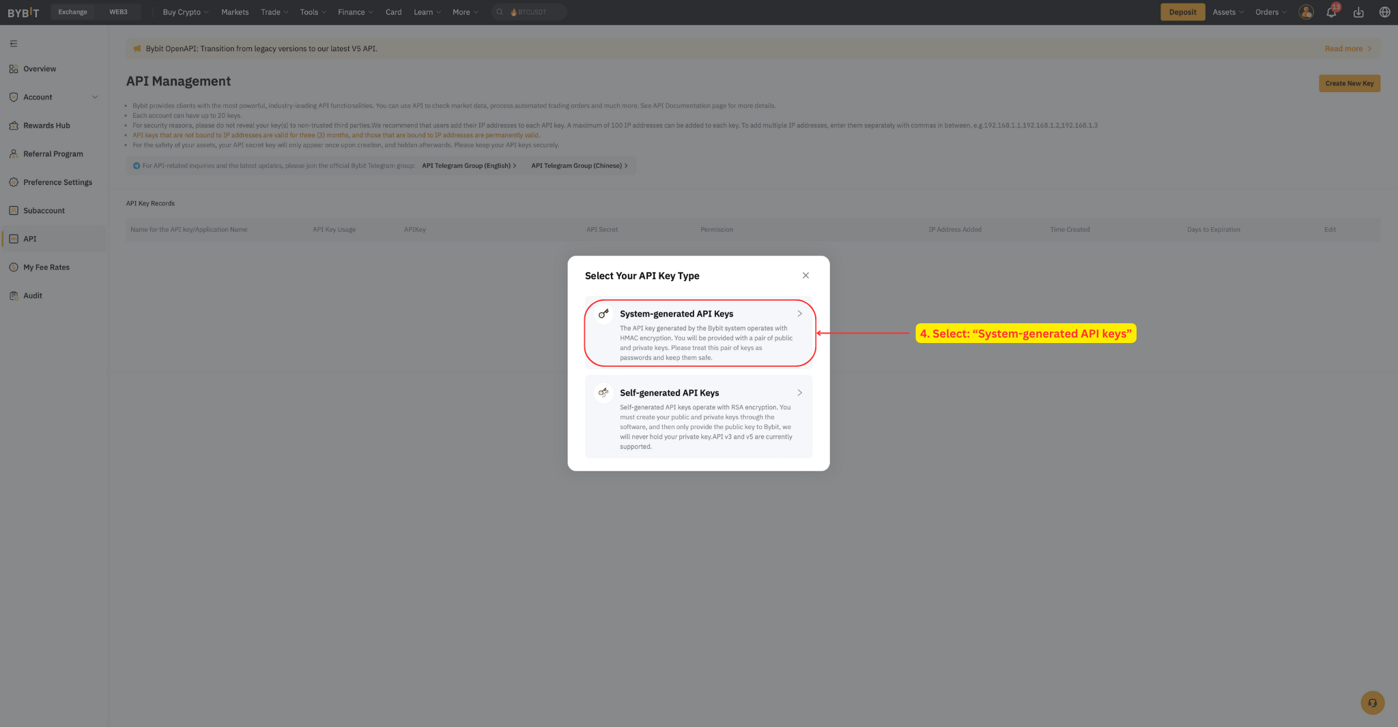
Task: Open the support headset chat button
Action: pyautogui.click(x=1372, y=702)
